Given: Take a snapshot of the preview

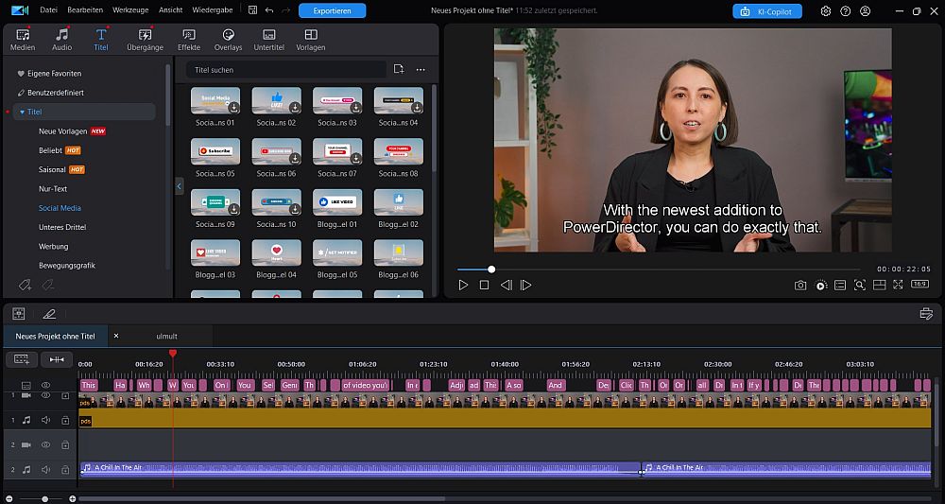Looking at the screenshot, I should pos(800,286).
